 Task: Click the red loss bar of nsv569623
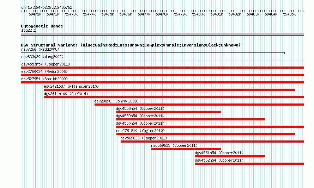212,142
